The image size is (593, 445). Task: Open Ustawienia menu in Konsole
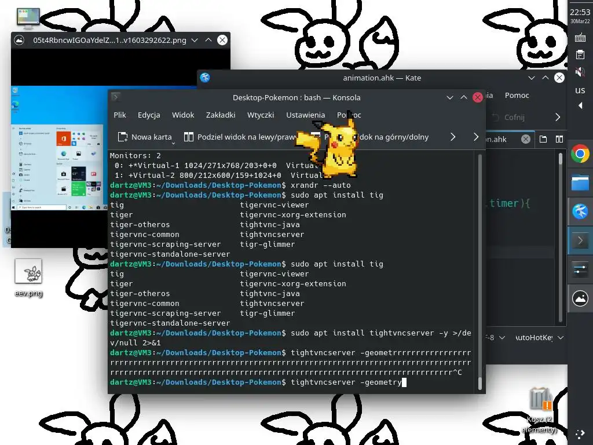click(306, 115)
